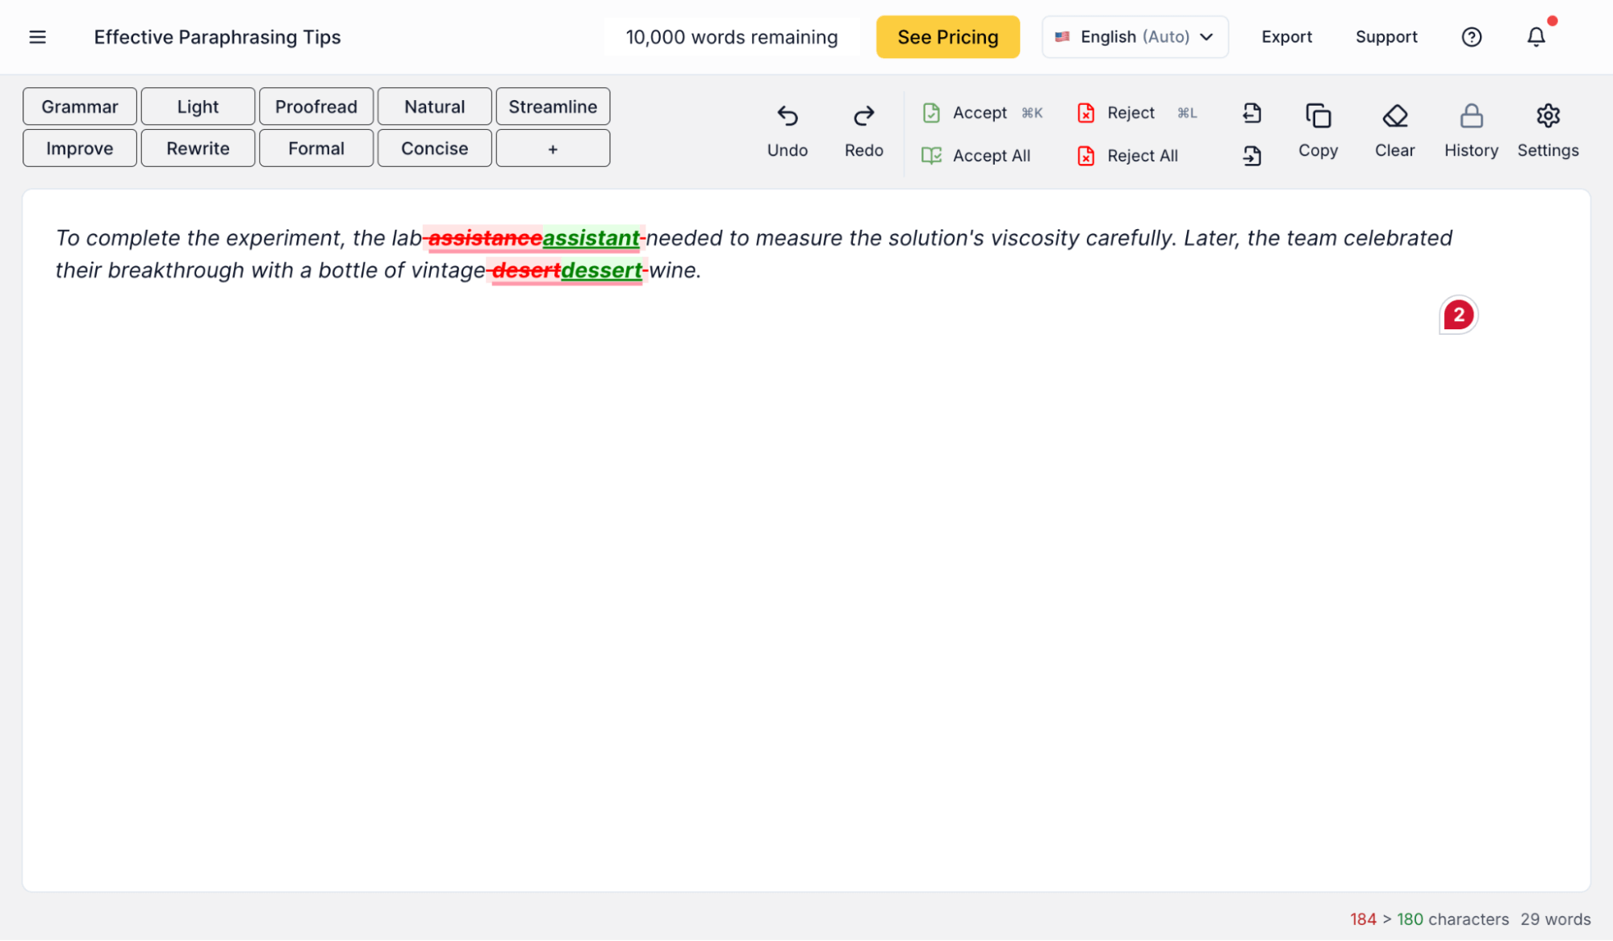Open the help question mark icon
The width and height of the screenshot is (1613, 941).
click(x=1471, y=37)
